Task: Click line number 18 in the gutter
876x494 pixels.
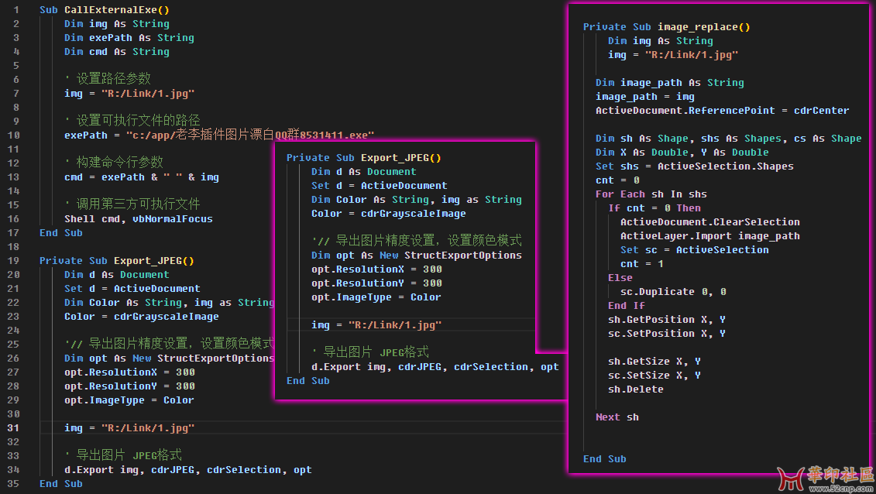Action: (x=13, y=247)
